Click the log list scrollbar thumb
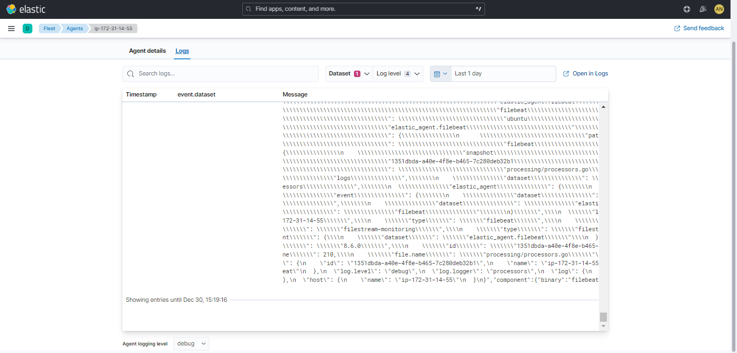This screenshot has height=353, width=737. click(604, 317)
